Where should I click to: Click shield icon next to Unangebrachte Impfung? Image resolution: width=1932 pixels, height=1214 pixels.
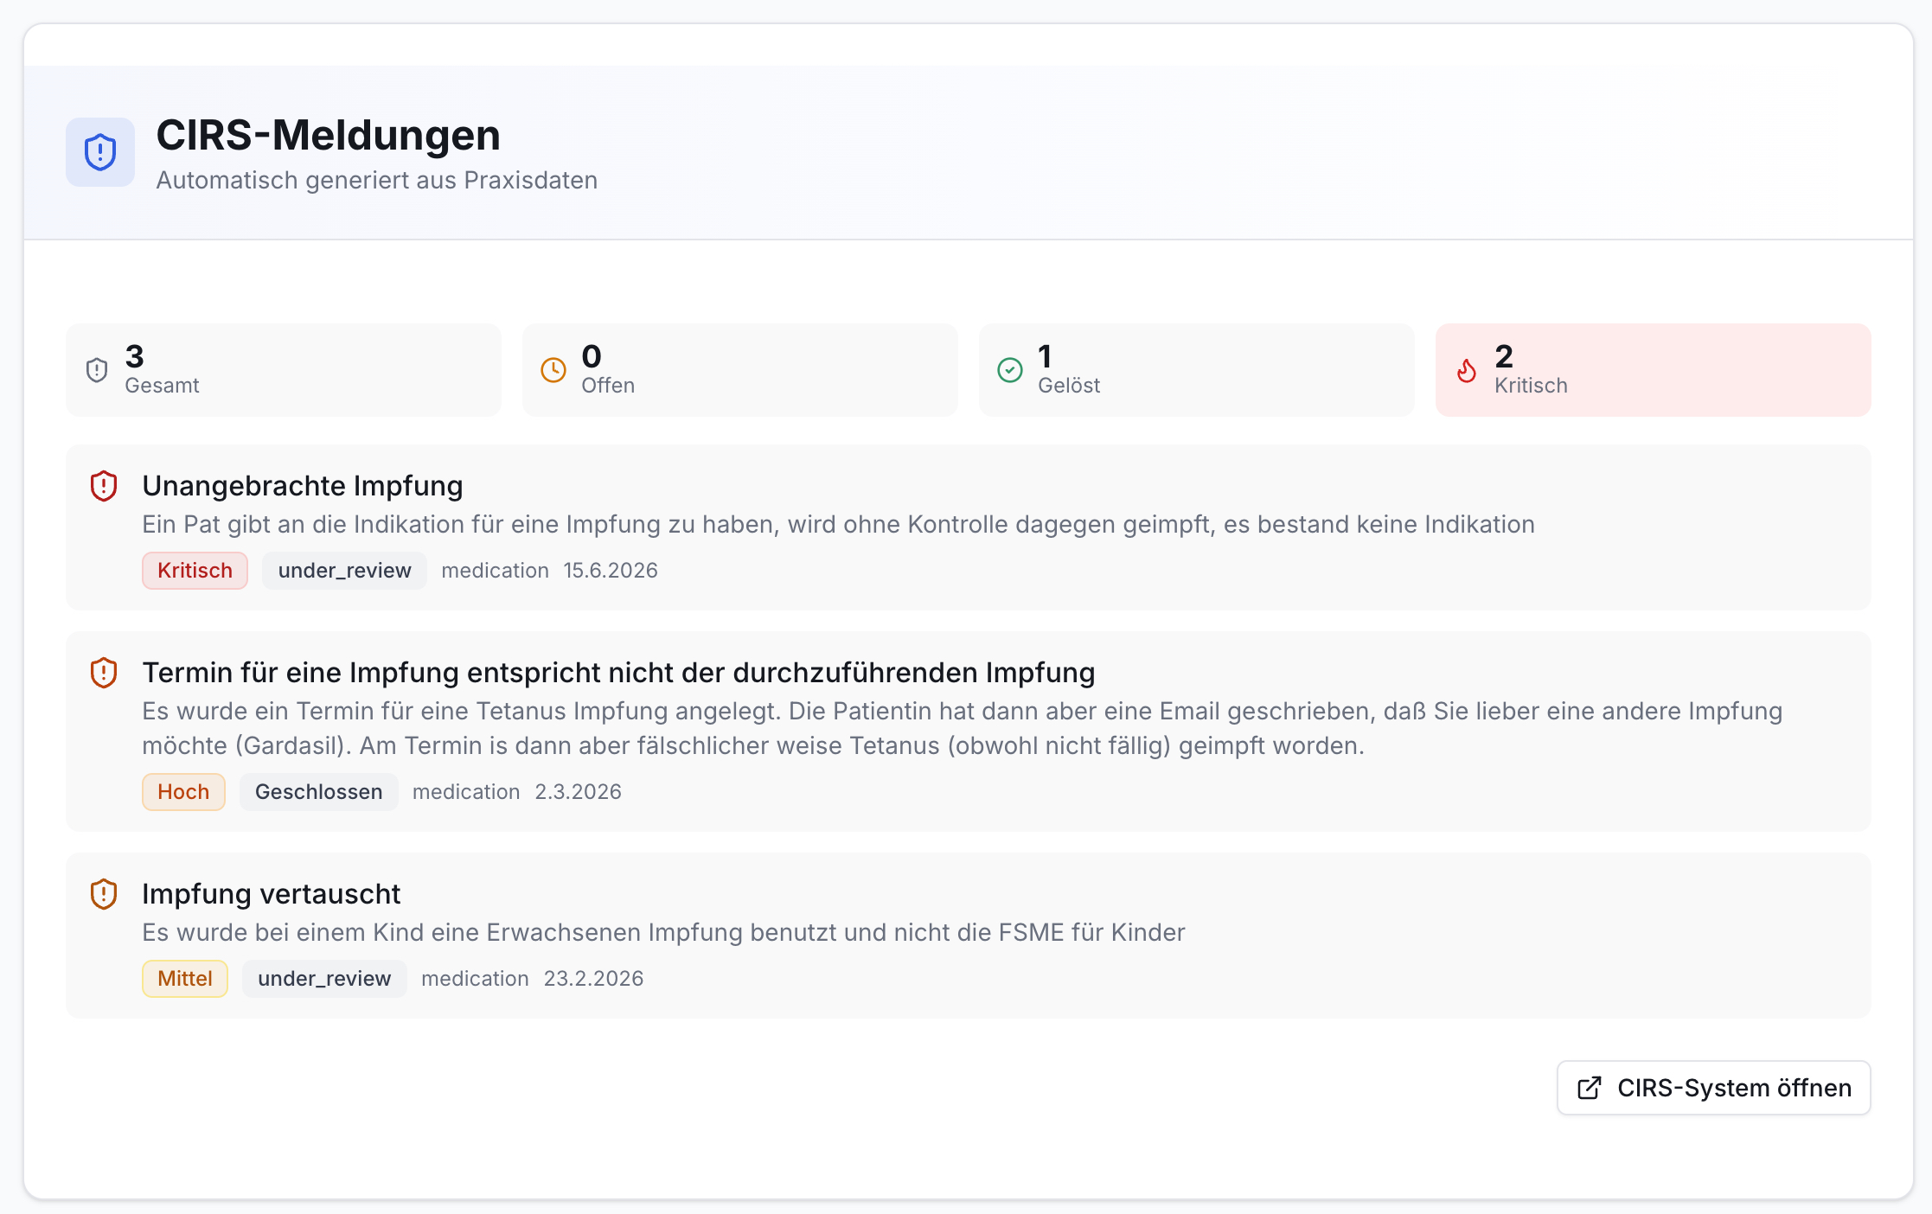coord(104,486)
